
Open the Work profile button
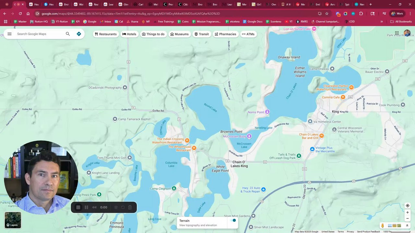(397, 14)
